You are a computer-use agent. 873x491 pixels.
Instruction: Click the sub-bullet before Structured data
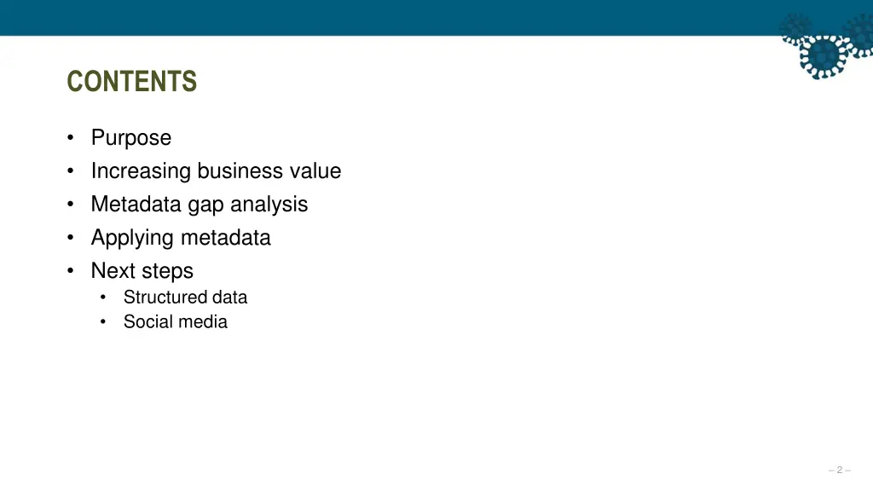point(103,297)
